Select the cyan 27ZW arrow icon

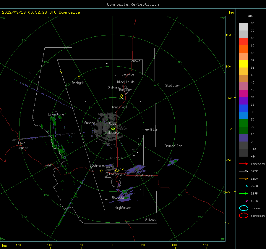point(244,186)
